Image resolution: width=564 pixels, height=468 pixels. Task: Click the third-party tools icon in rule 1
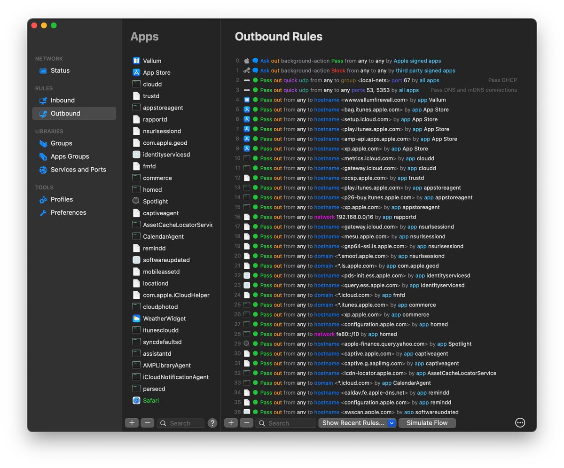point(247,70)
